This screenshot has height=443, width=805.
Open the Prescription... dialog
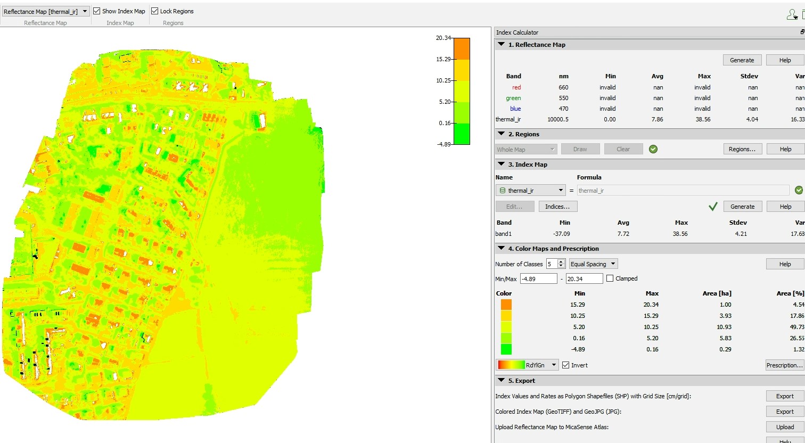(x=784, y=365)
